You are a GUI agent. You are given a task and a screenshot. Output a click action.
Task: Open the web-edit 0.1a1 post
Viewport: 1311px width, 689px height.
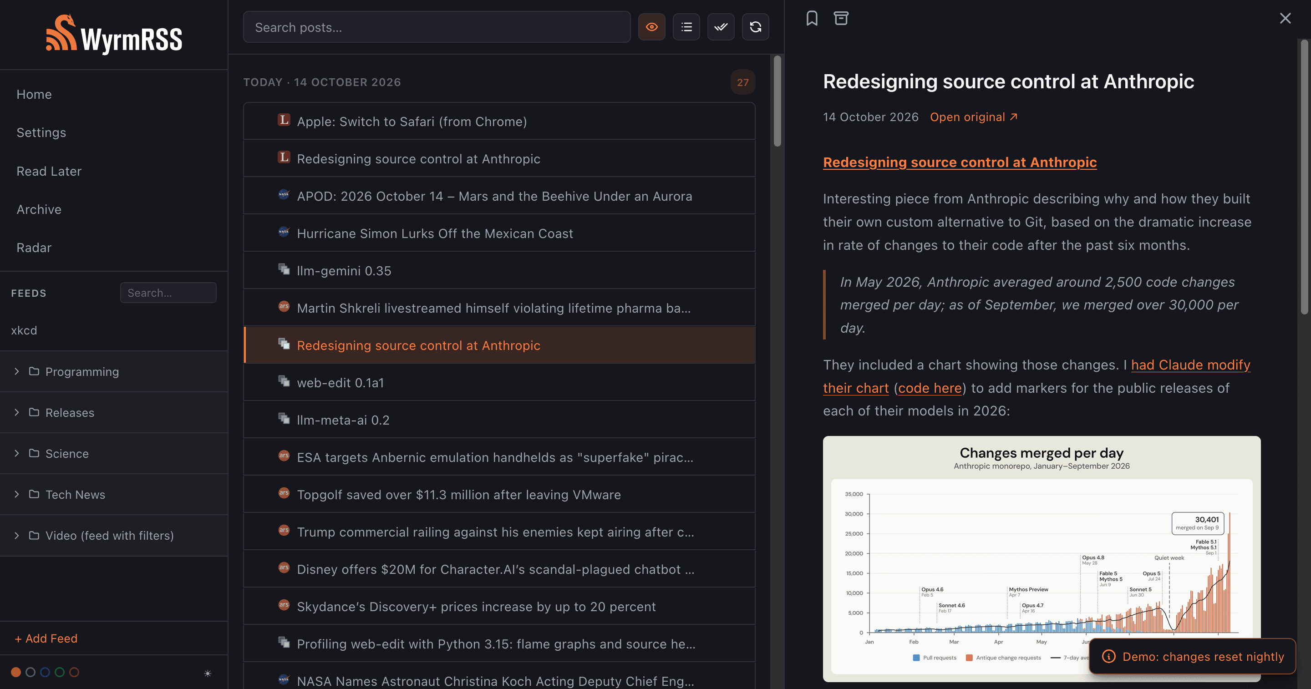499,382
